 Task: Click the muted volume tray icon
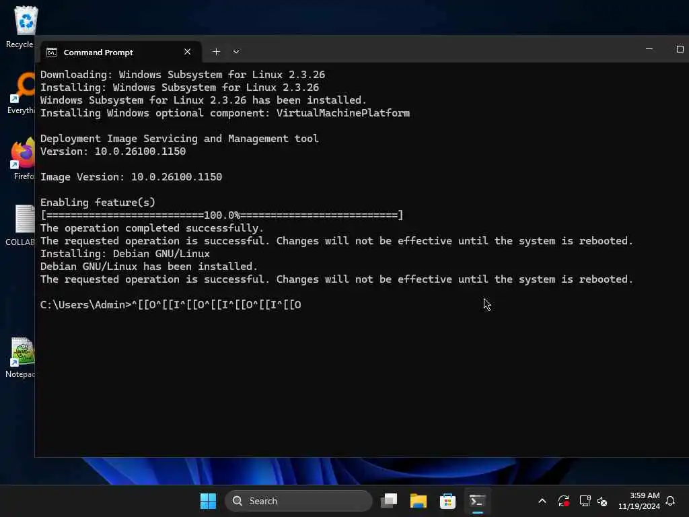pos(602,501)
